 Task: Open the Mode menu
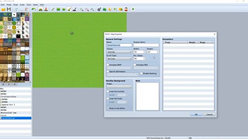tap(9, 5)
